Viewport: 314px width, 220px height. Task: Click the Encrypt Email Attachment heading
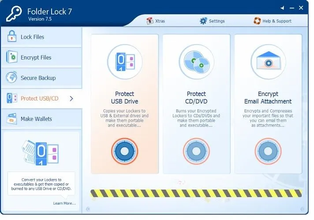click(x=268, y=98)
